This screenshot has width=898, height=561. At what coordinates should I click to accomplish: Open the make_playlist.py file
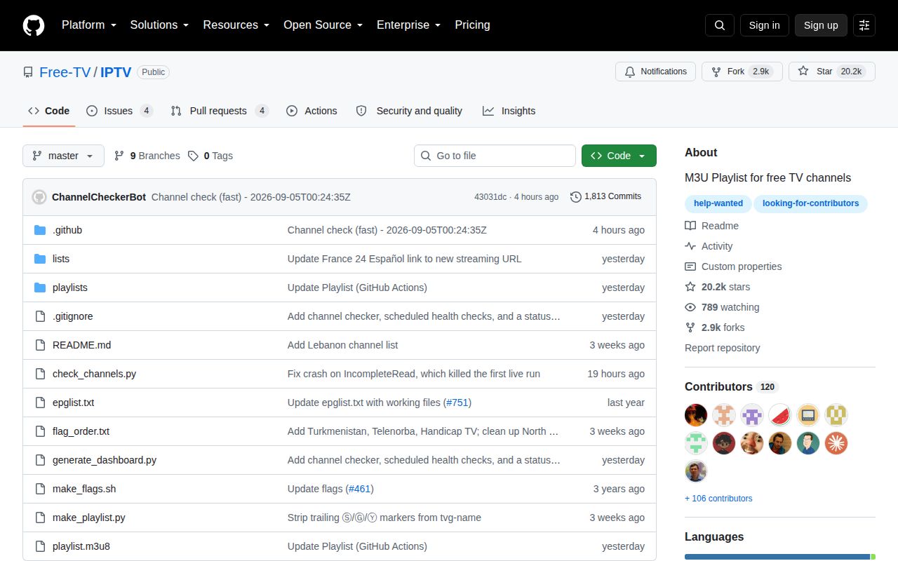tap(89, 518)
